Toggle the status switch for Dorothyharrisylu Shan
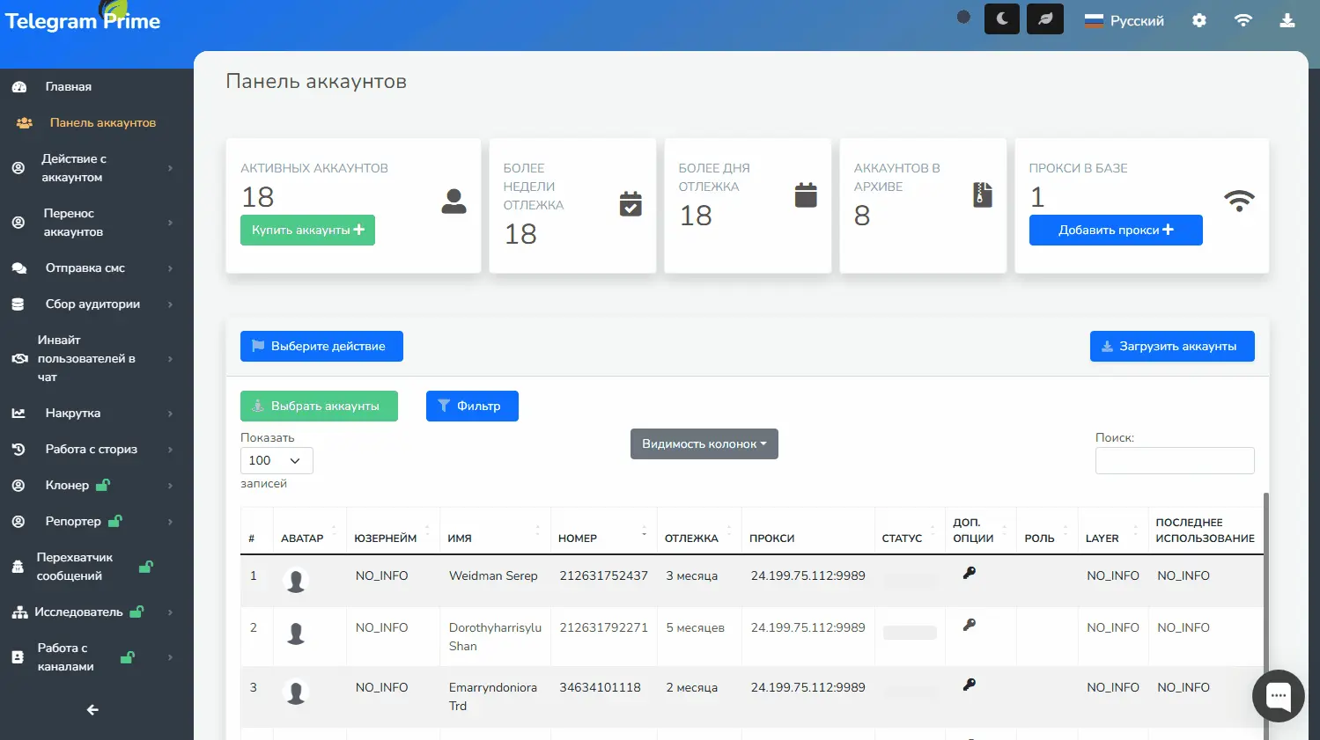 (x=909, y=633)
